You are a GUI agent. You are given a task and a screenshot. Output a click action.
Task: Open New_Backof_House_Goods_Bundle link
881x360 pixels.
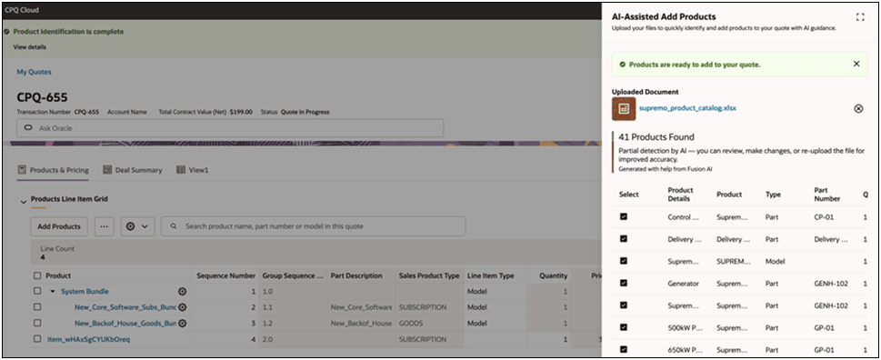[125, 324]
